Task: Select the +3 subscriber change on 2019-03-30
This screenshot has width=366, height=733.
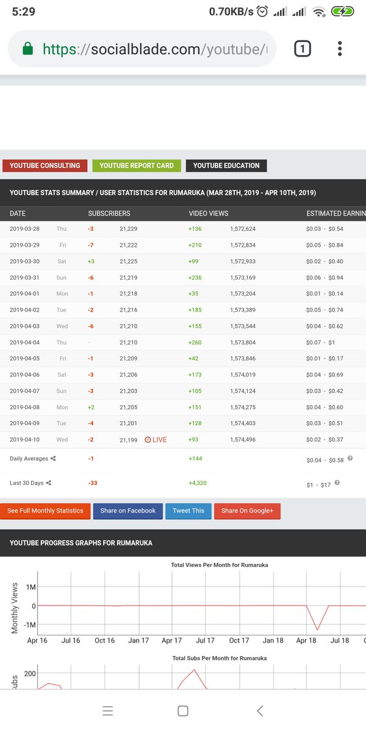Action: click(91, 261)
